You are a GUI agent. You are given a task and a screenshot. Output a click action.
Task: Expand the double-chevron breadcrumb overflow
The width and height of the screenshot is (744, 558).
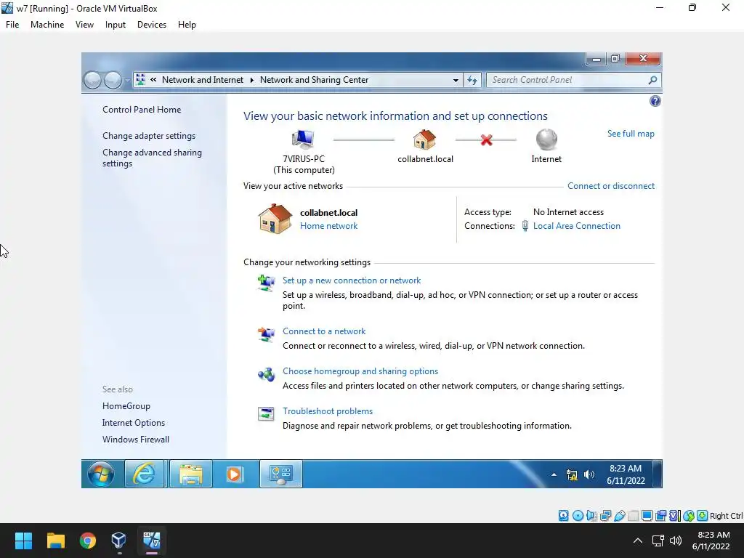pyautogui.click(x=153, y=80)
